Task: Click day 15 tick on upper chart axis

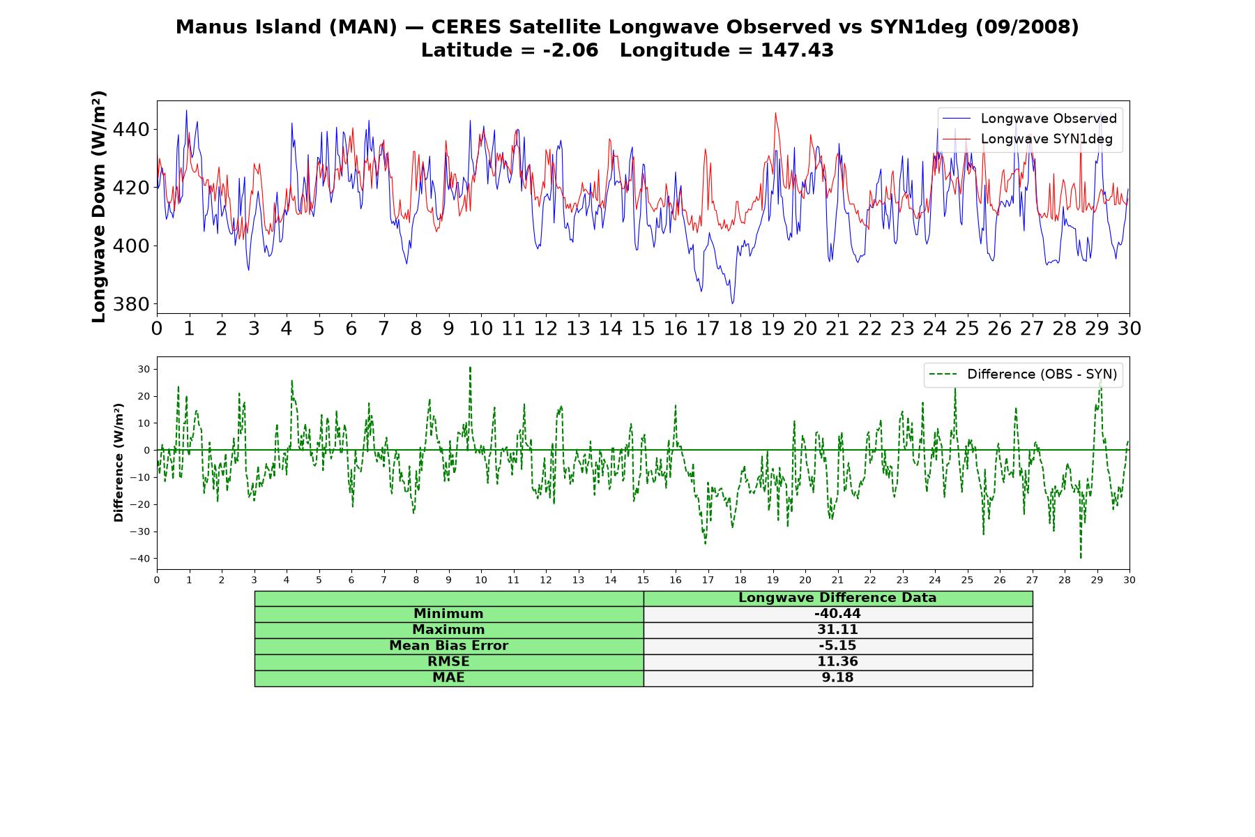Action: coord(643,328)
